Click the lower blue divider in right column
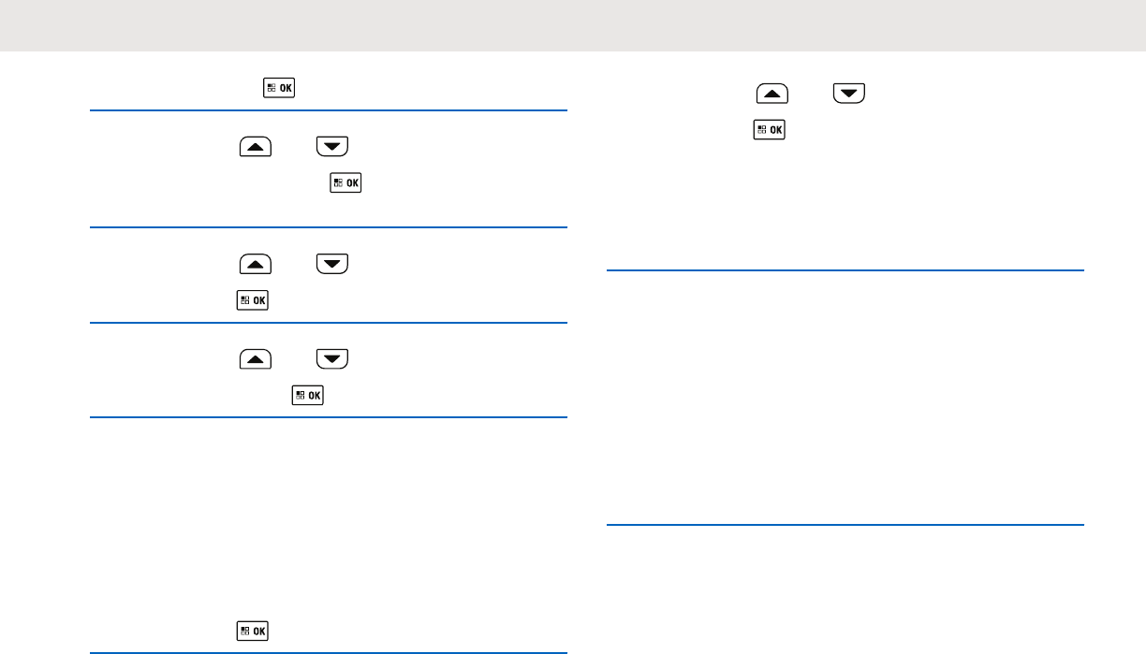Screen dimensions: 1146x654 pyautogui.click(x=845, y=525)
